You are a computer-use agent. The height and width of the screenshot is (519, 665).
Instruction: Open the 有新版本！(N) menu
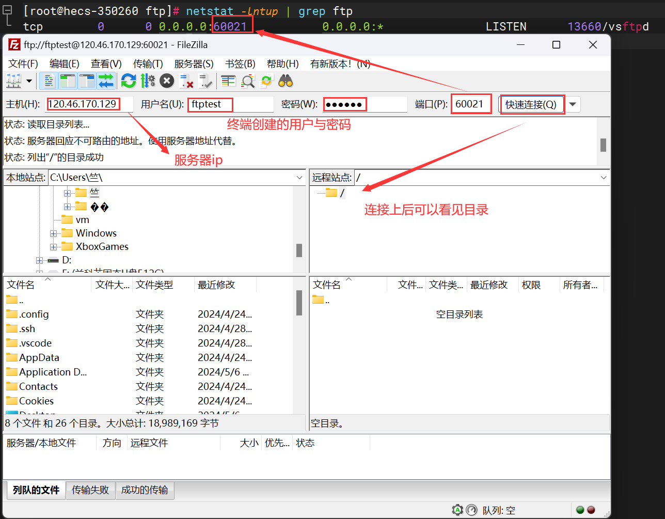[x=340, y=64]
